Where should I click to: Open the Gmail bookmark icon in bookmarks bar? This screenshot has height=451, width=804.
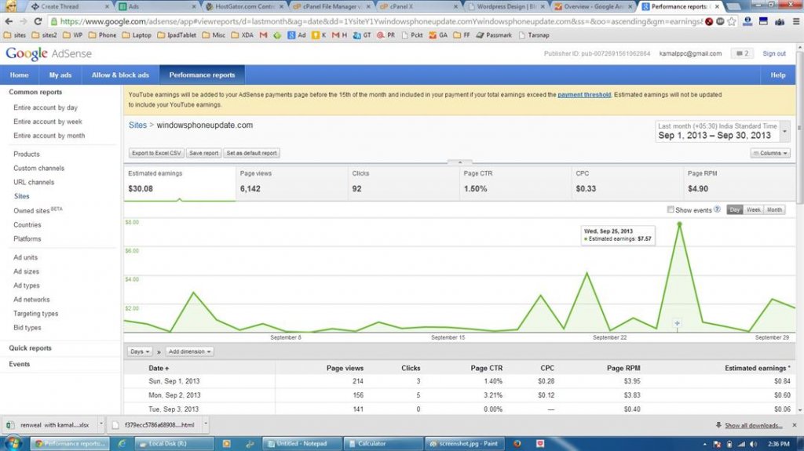tap(264, 35)
